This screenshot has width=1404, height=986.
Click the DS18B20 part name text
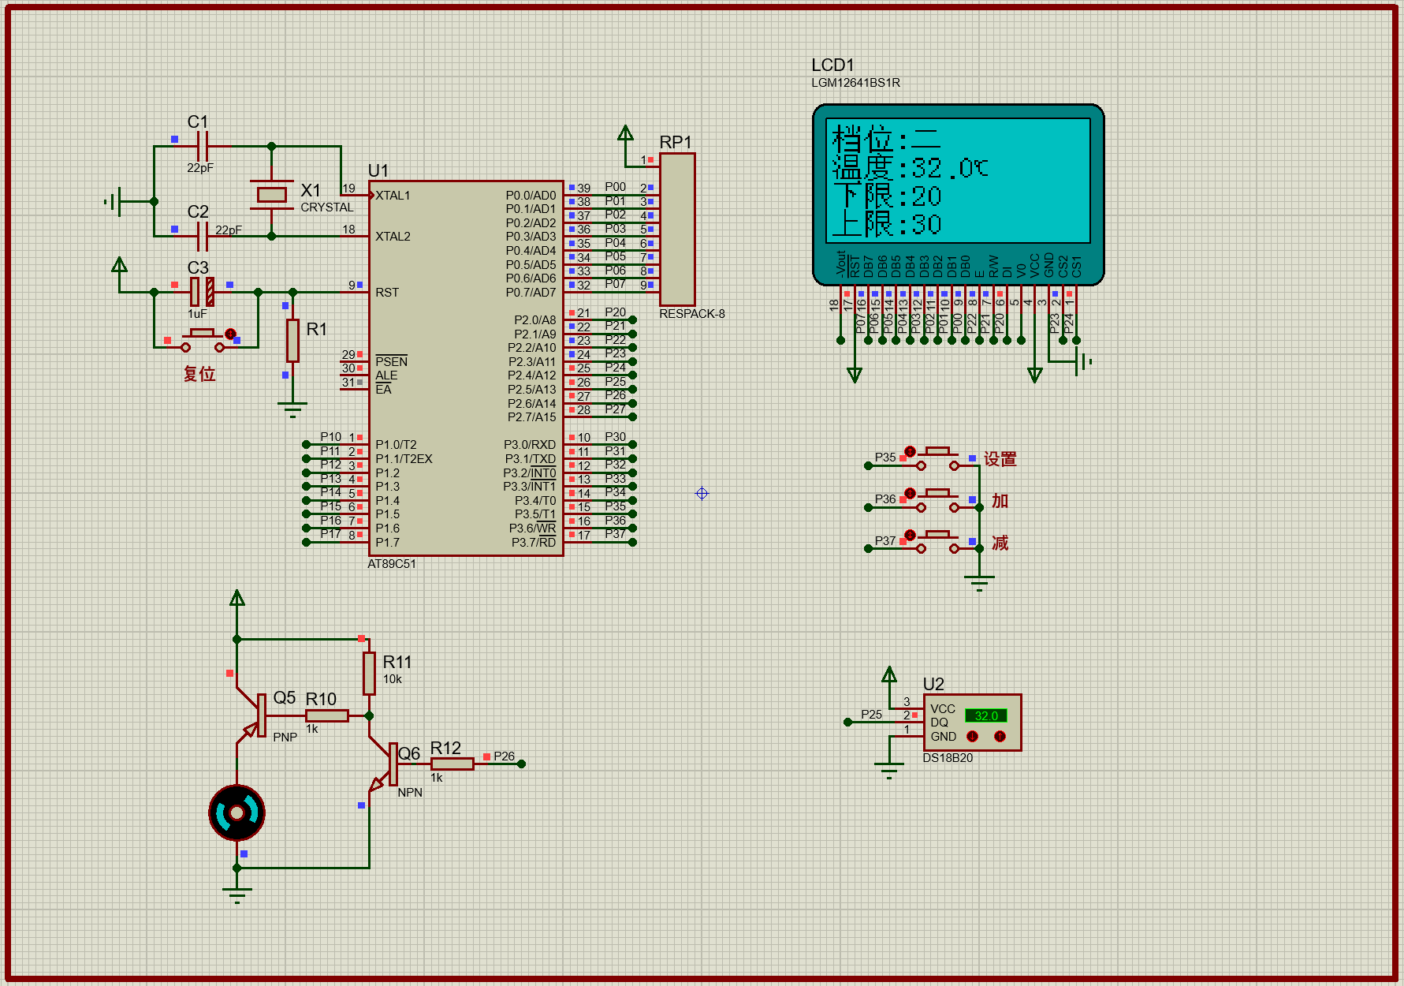[x=948, y=757]
